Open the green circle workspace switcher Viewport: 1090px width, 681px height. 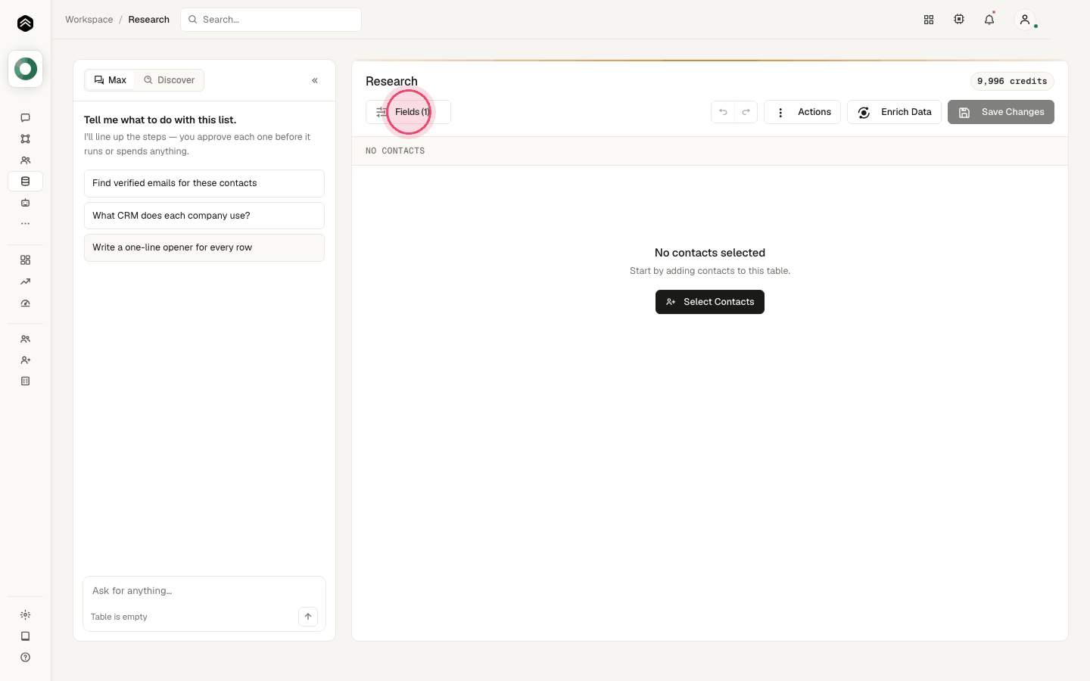(x=25, y=69)
